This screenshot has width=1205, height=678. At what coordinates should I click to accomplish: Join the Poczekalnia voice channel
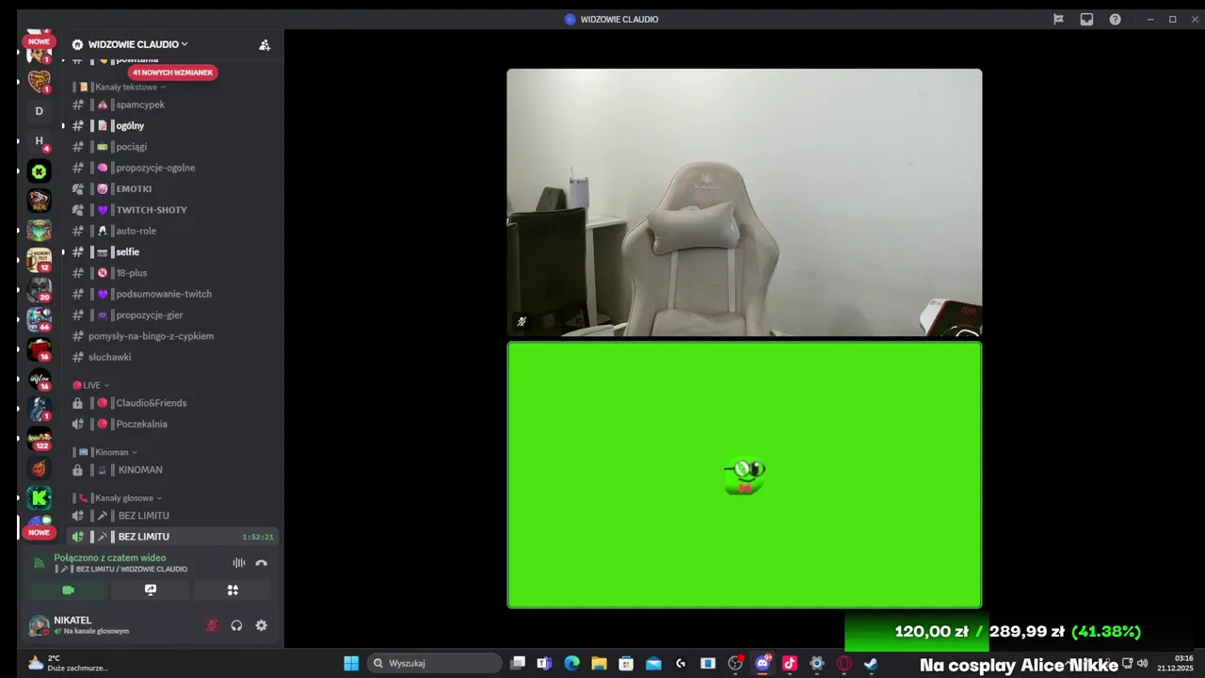click(173, 424)
